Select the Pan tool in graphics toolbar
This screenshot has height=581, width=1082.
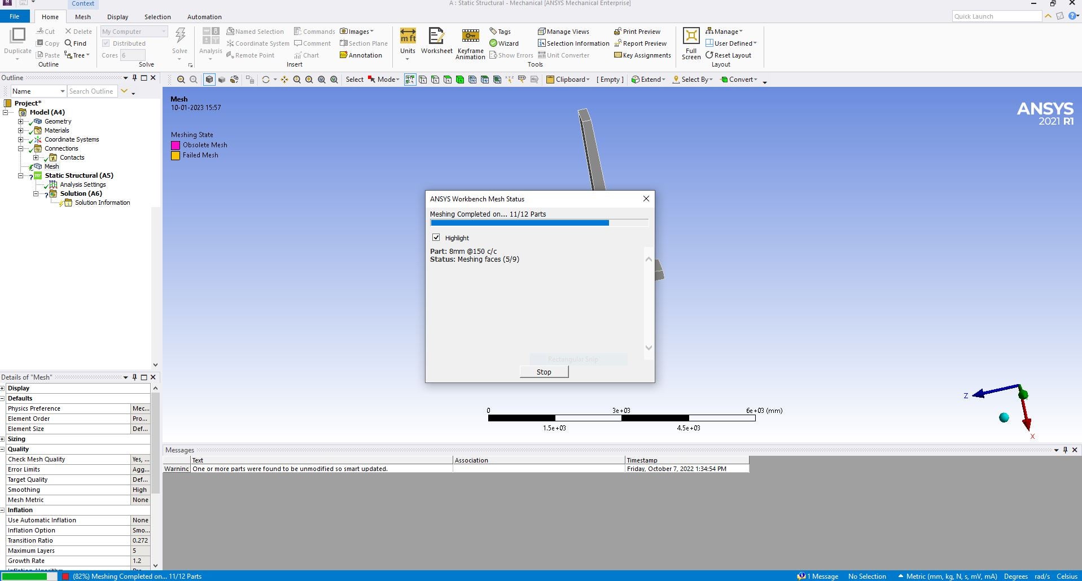(x=284, y=80)
